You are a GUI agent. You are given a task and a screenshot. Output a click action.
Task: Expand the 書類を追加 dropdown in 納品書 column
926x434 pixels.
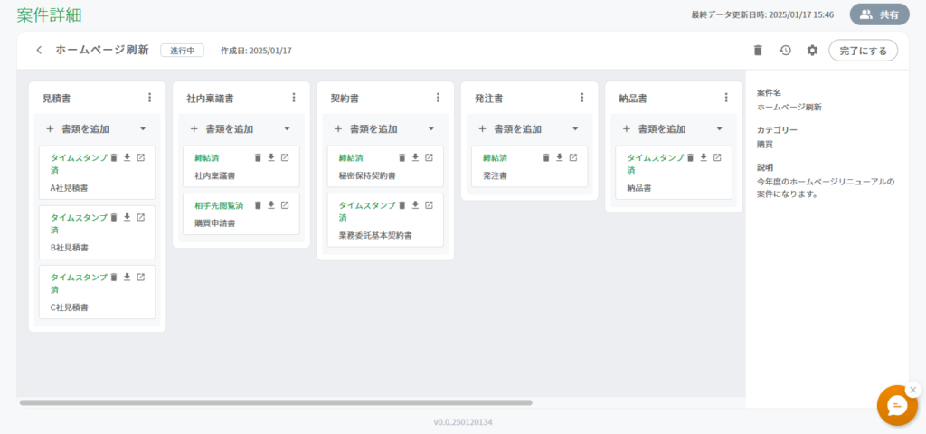(x=719, y=129)
